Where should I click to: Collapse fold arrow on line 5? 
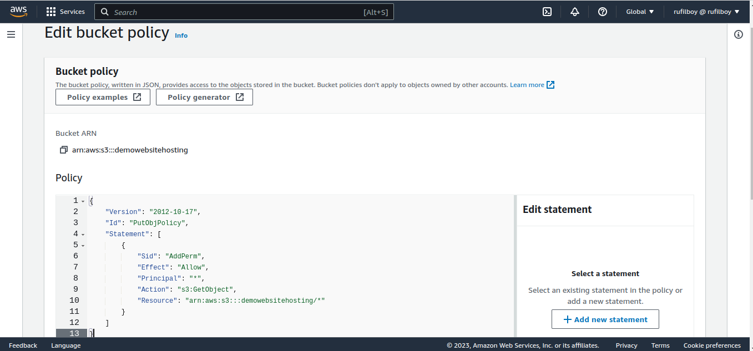coord(83,246)
